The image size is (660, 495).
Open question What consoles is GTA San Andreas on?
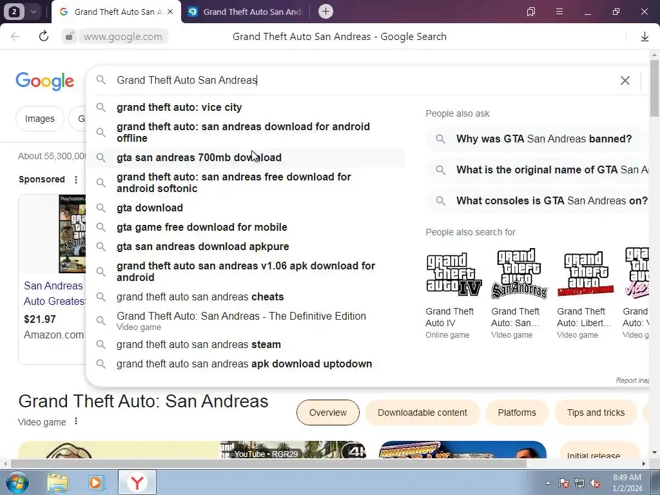(537, 201)
